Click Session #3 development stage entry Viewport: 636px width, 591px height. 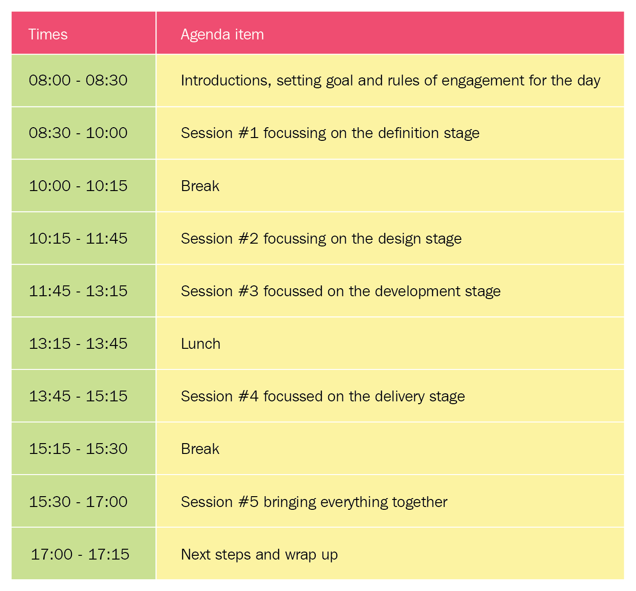click(341, 291)
